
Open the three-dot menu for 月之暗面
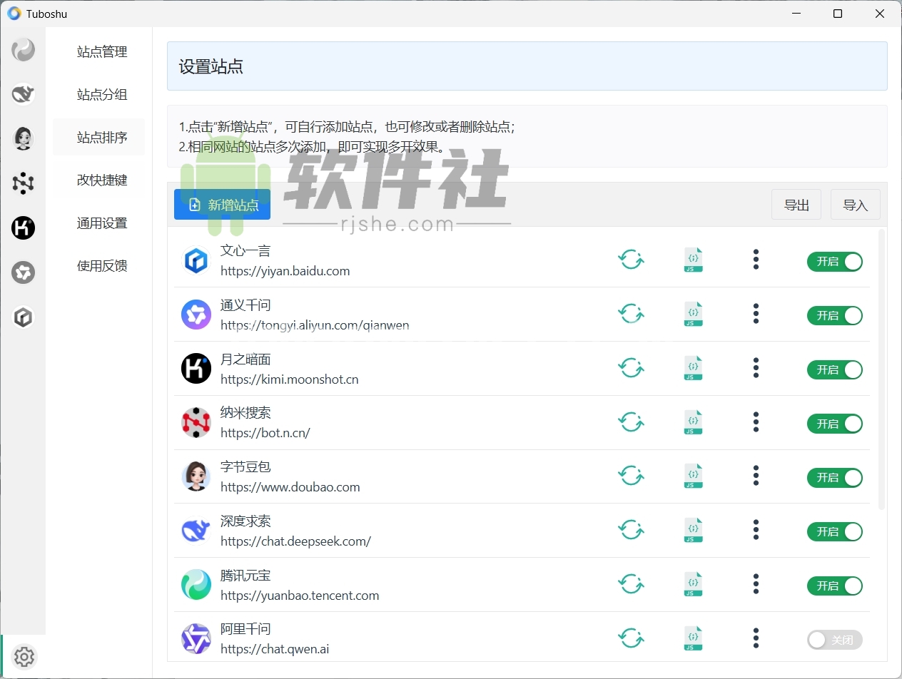click(x=756, y=368)
